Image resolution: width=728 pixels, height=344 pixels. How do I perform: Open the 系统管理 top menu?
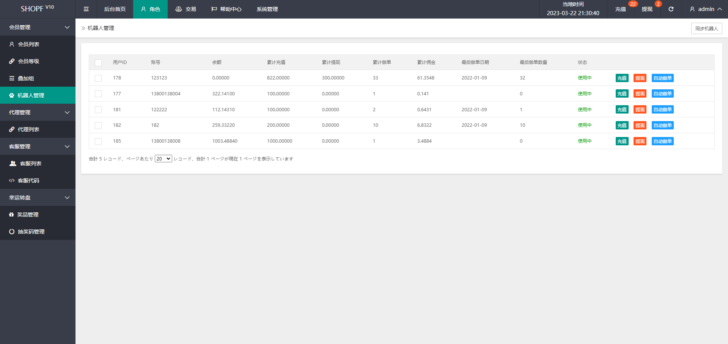click(x=267, y=9)
